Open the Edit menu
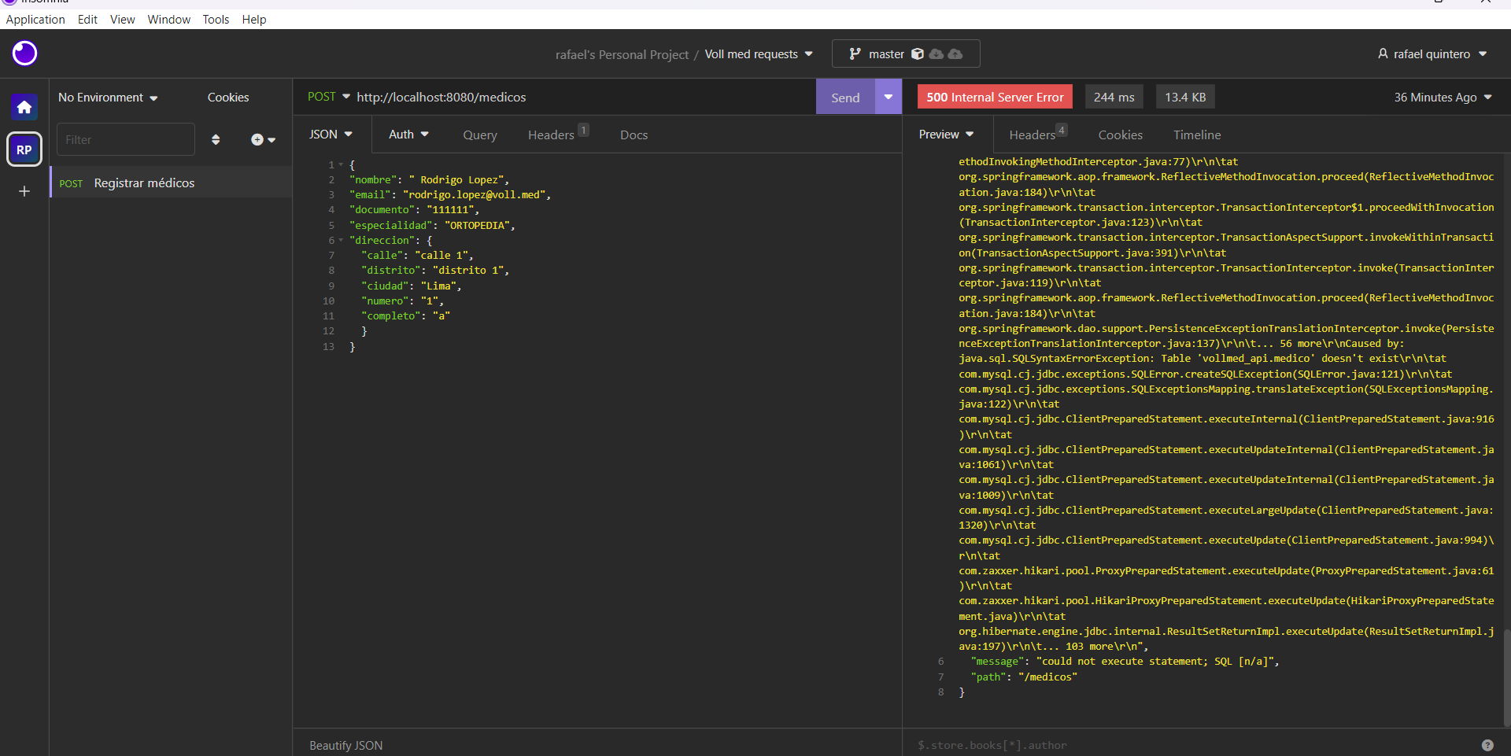The image size is (1511, 756). click(87, 20)
